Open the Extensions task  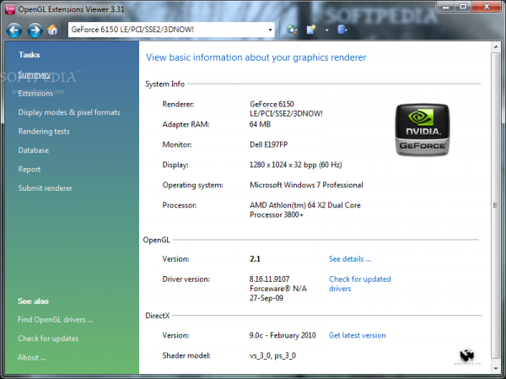click(x=35, y=94)
